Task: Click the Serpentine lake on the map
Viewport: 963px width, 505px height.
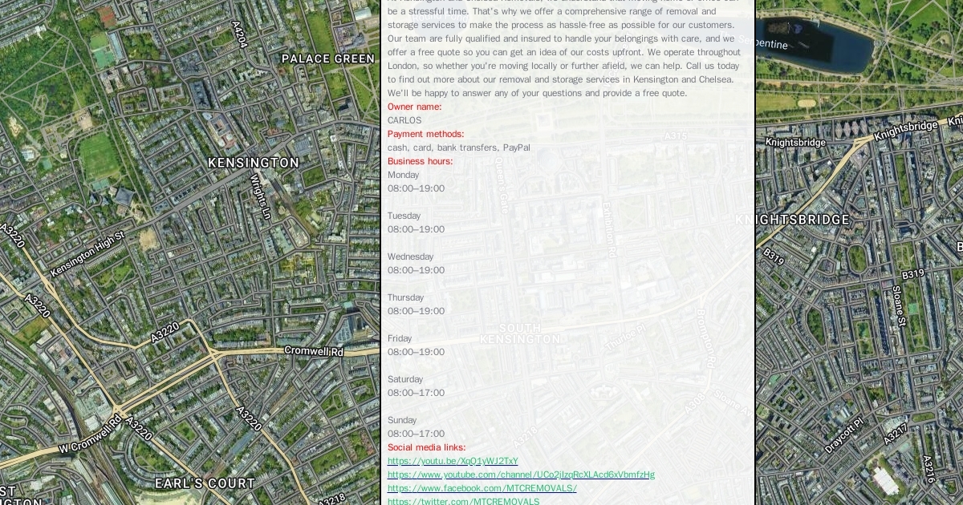Action: pos(827,44)
